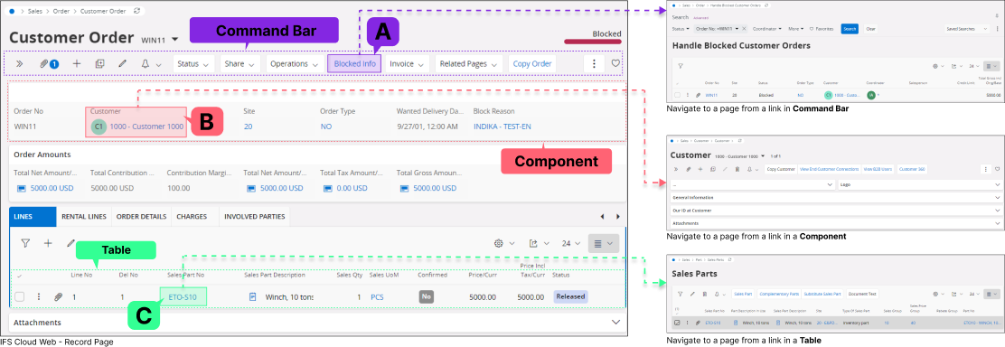The width and height of the screenshot is (1005, 347).
Task: Click bell notification icon in Customer Order command bar
Action: [x=146, y=63]
